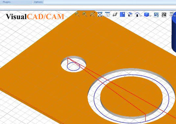Open the Options tab
The height and width of the screenshot is (124, 176).
point(38,2)
